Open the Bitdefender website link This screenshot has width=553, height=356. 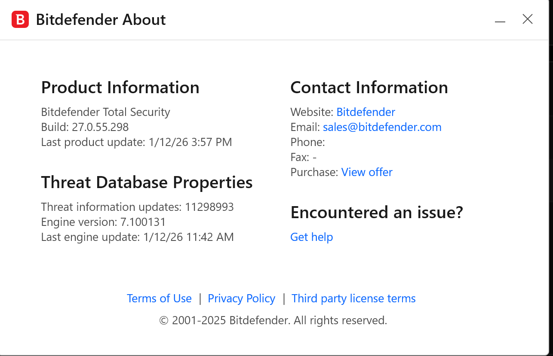coord(366,112)
